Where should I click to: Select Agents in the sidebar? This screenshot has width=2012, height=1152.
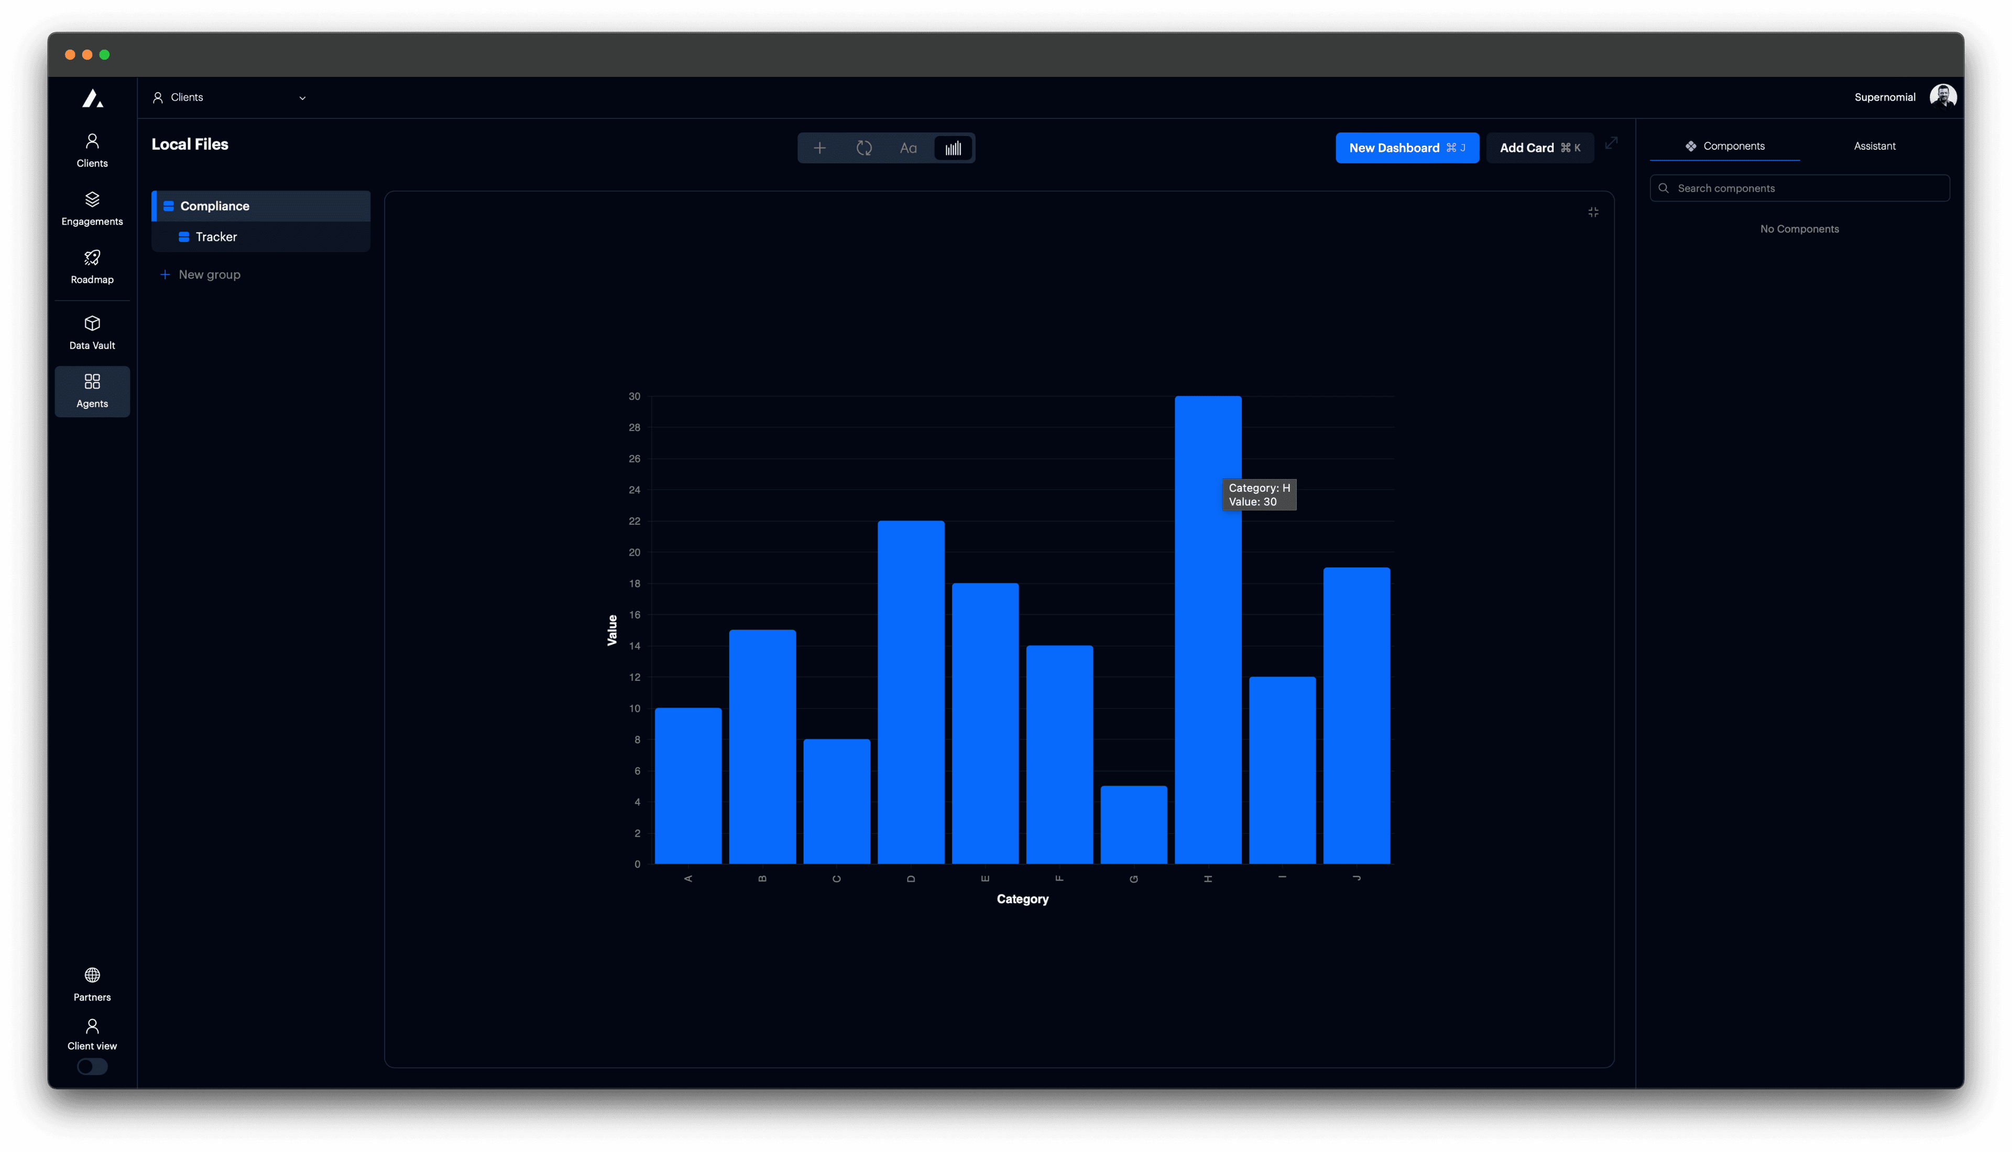92,391
